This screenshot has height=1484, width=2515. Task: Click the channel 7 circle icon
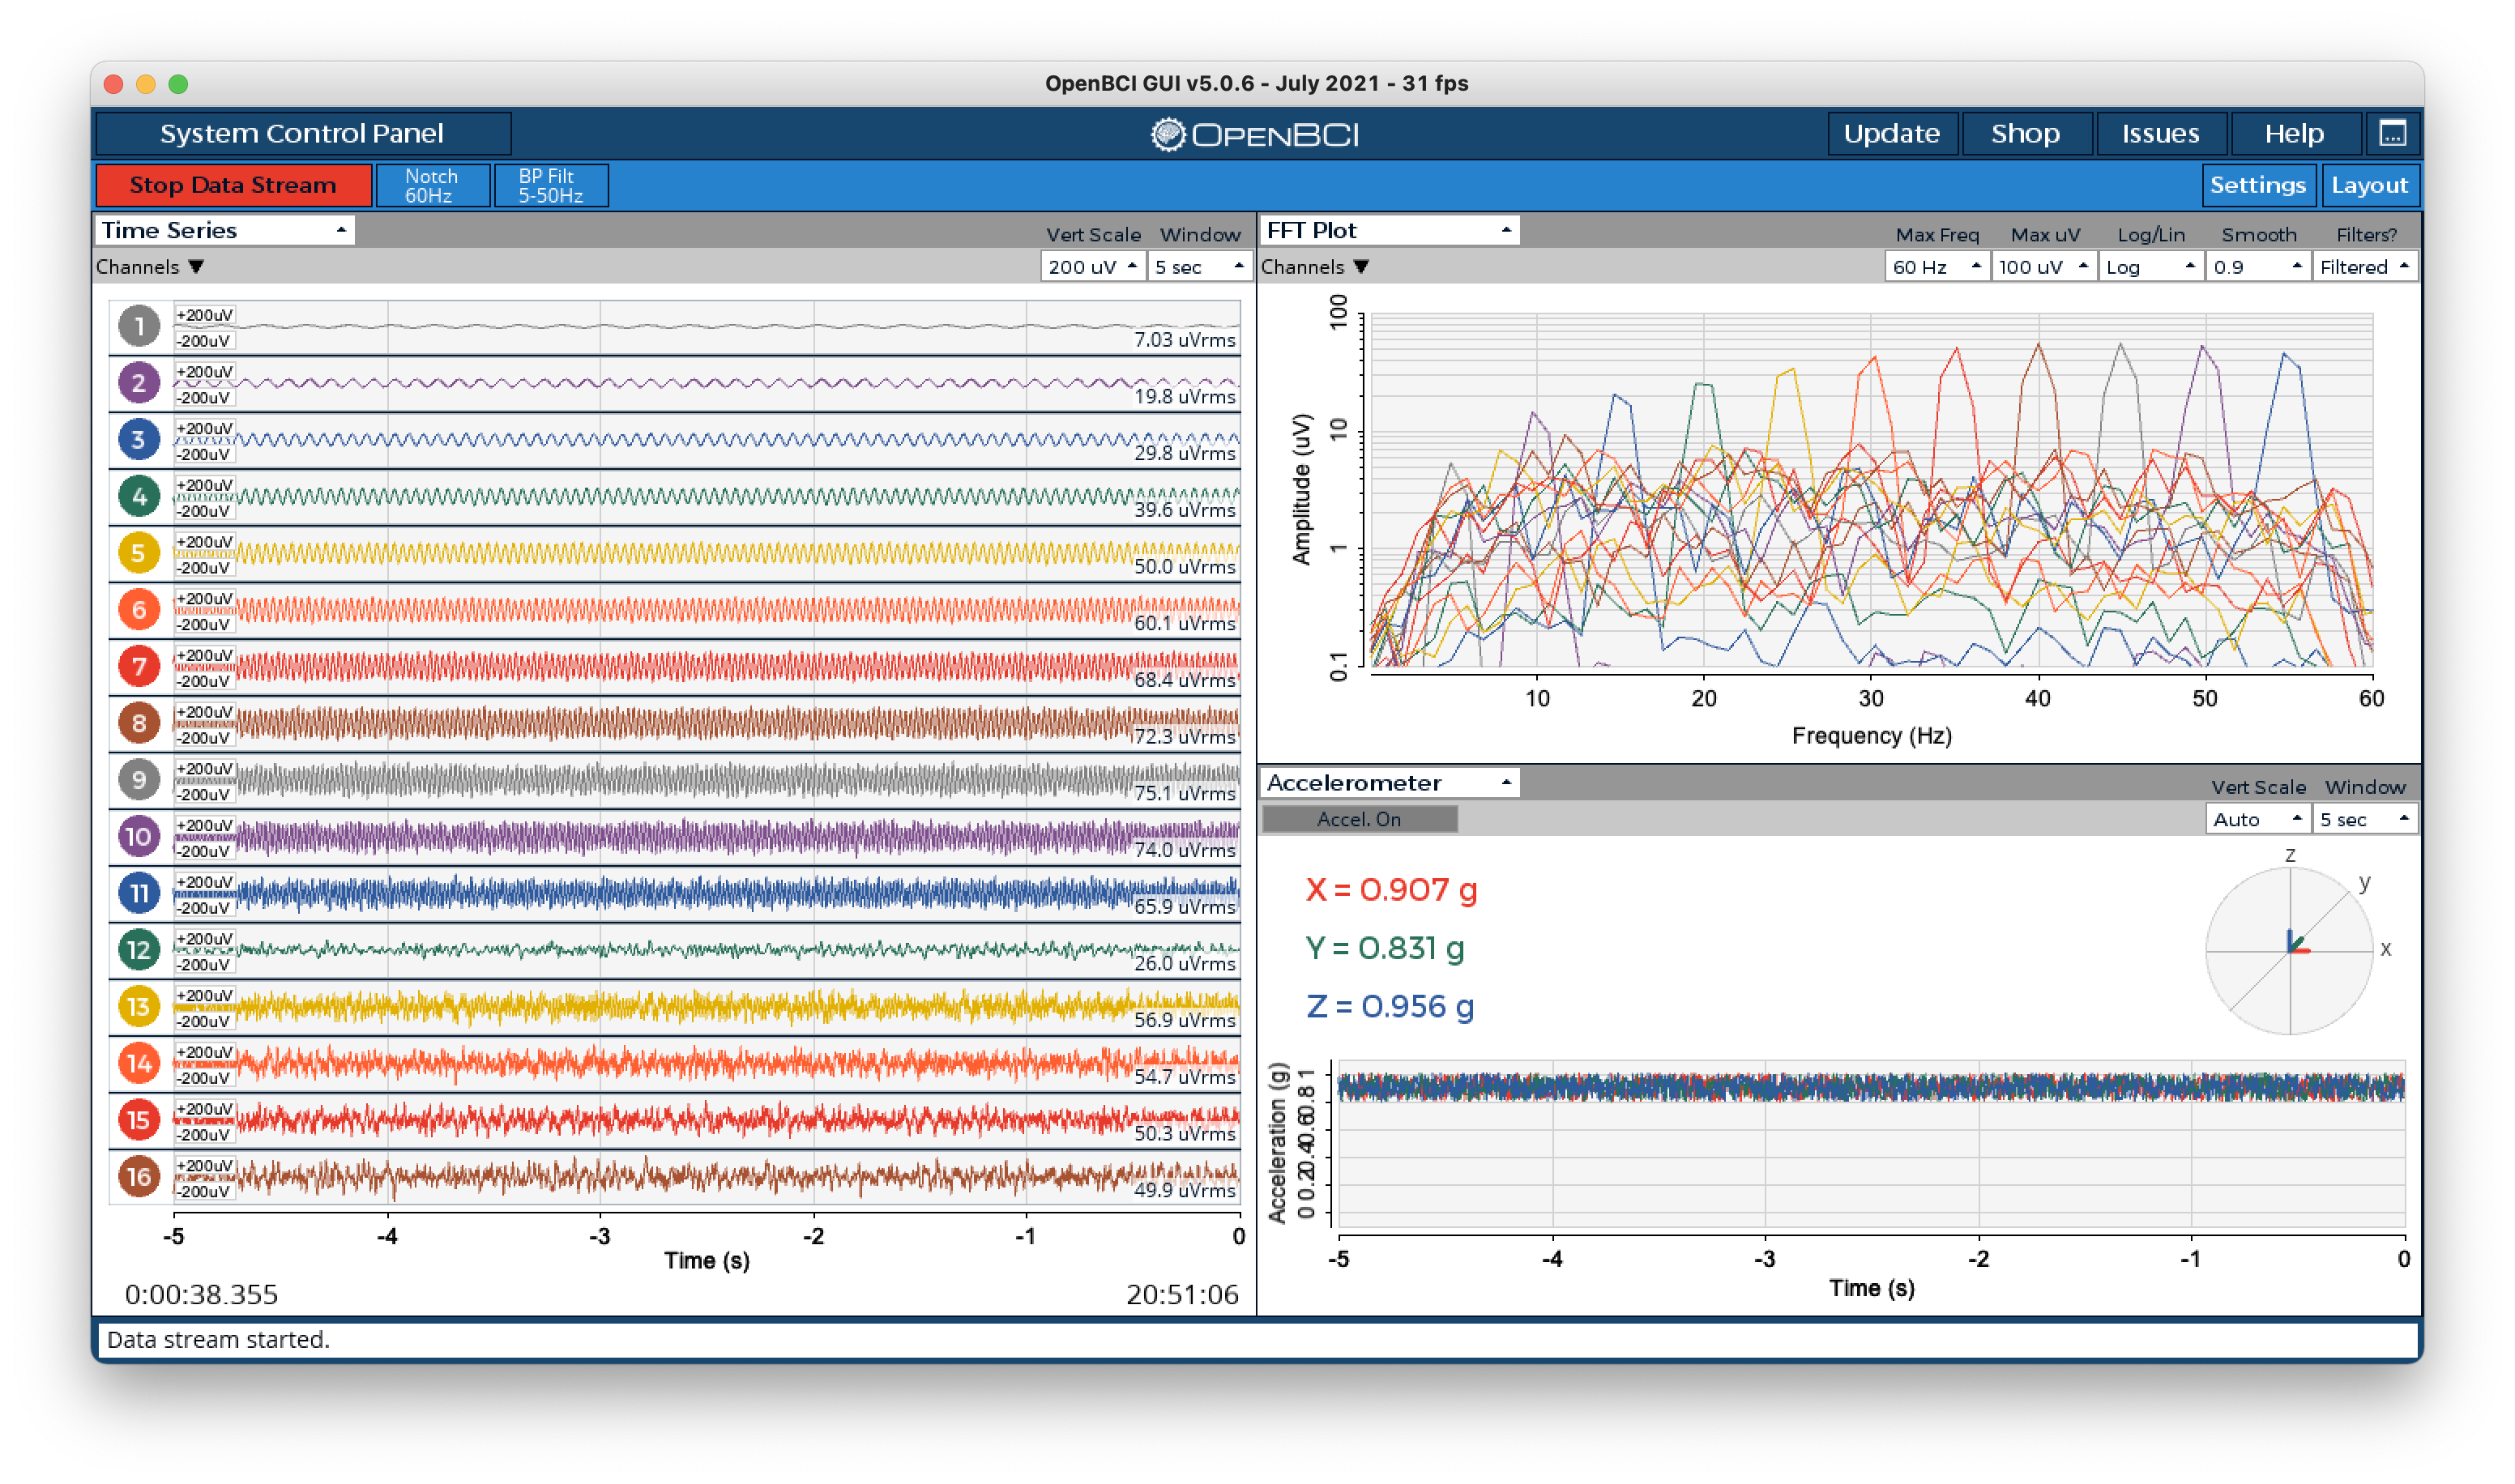tap(140, 666)
